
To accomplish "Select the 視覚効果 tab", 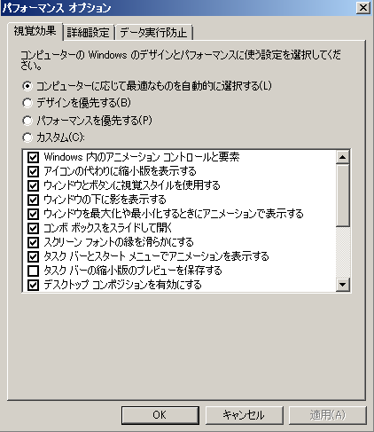I will click(35, 31).
